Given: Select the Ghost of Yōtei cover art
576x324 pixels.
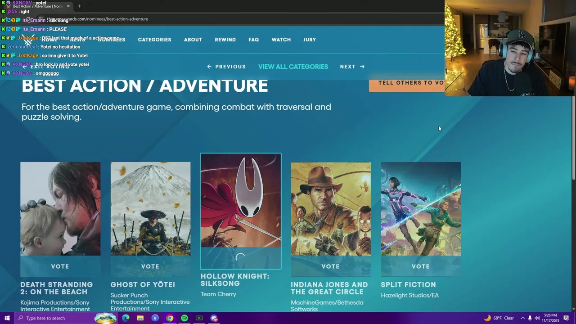Looking at the screenshot, I should [x=150, y=209].
